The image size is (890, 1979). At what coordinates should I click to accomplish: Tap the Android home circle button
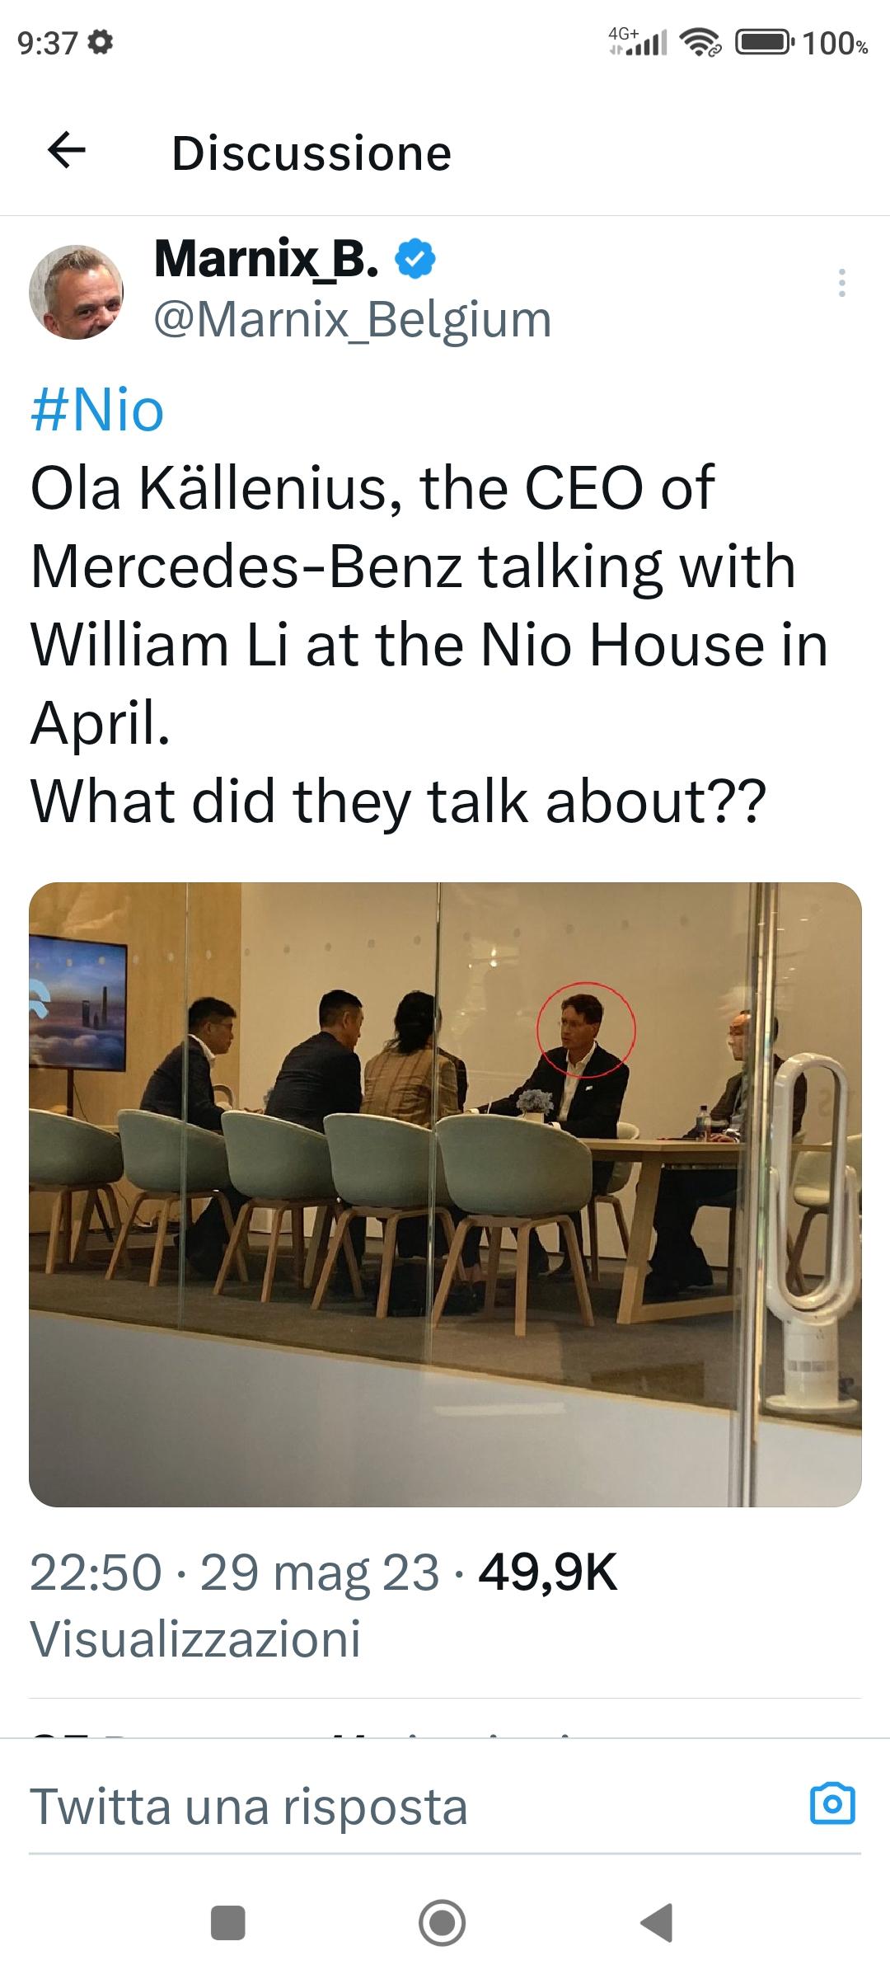[443, 1923]
